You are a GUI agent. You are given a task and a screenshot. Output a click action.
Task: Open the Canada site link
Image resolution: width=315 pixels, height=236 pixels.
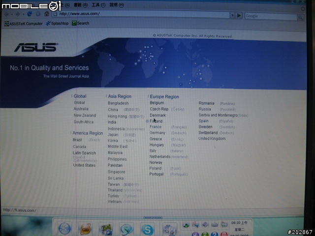(x=79, y=147)
